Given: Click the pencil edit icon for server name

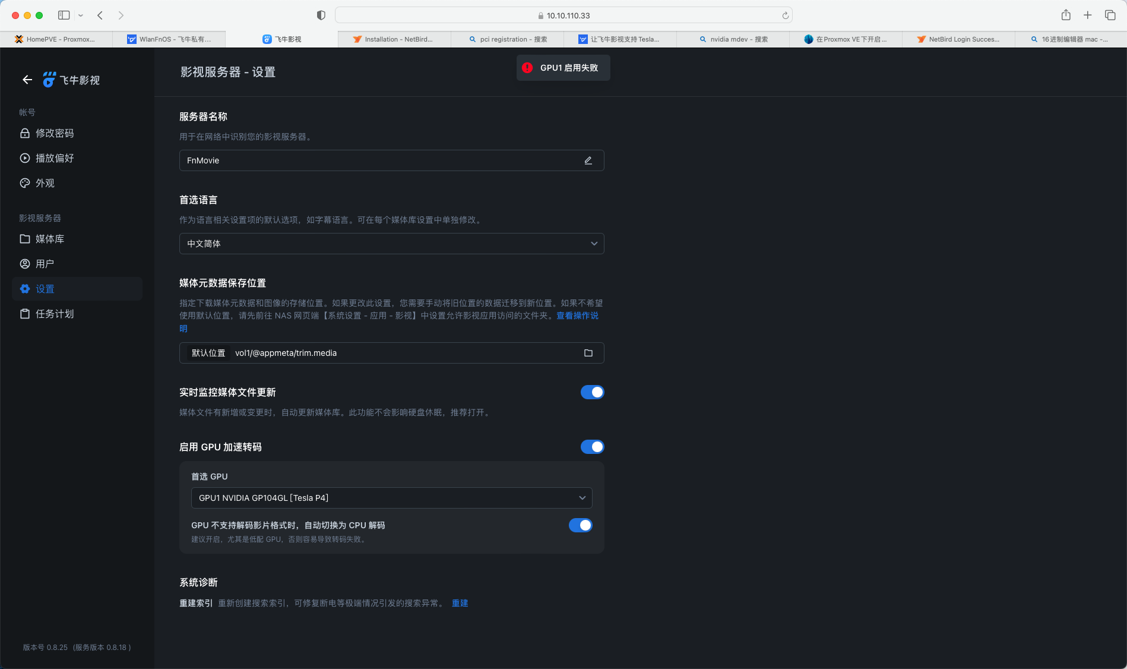Looking at the screenshot, I should (x=588, y=160).
